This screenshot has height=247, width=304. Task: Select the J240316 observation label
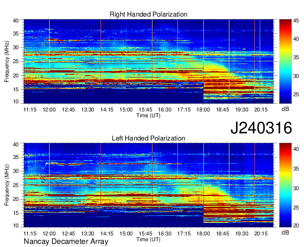(x=261, y=128)
